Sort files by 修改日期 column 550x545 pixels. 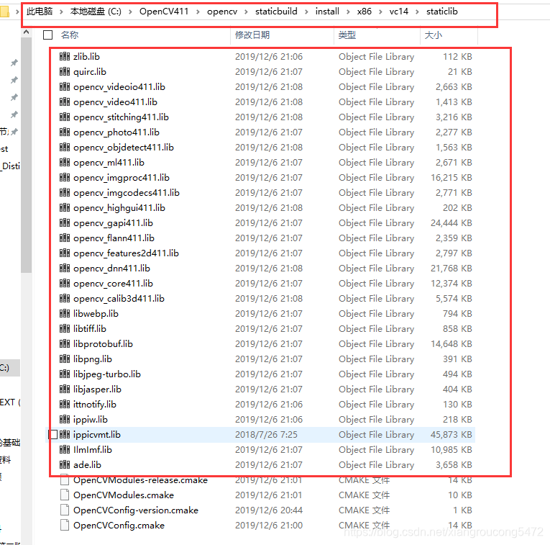point(252,35)
